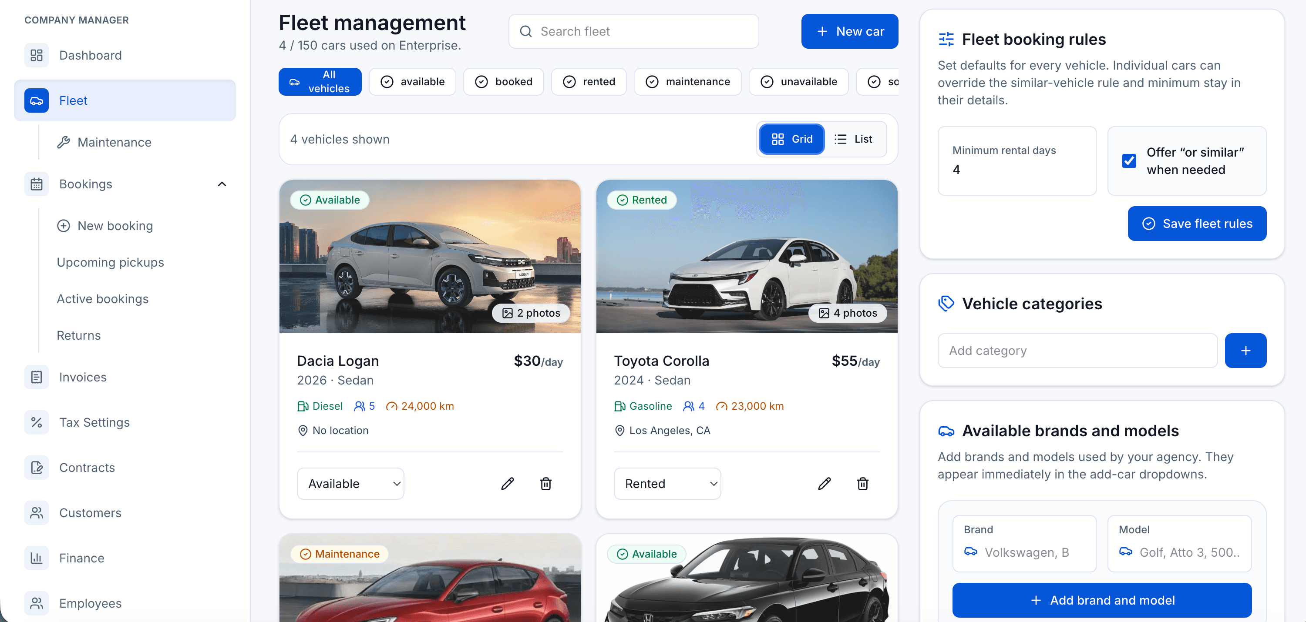Click the Los Angeles, CA location pin

[x=619, y=431]
